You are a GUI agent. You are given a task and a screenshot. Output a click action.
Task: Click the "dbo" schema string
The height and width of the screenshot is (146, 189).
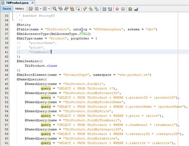coord(151,29)
